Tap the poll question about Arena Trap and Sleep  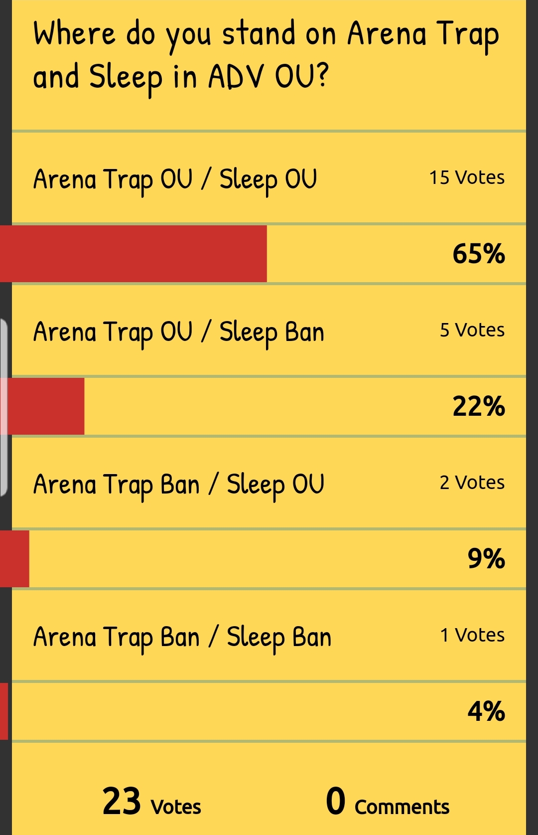click(266, 55)
